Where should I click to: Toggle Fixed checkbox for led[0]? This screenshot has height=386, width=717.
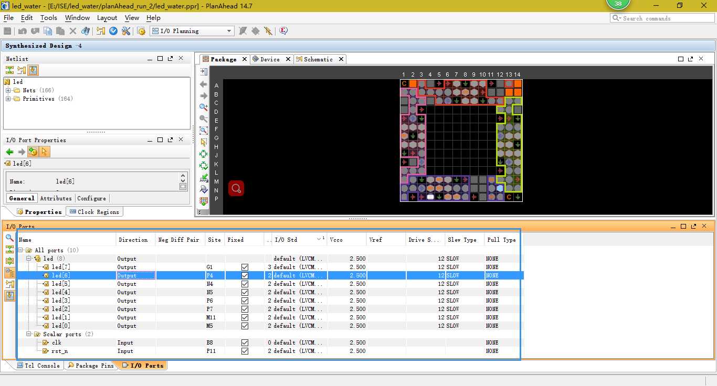245,326
